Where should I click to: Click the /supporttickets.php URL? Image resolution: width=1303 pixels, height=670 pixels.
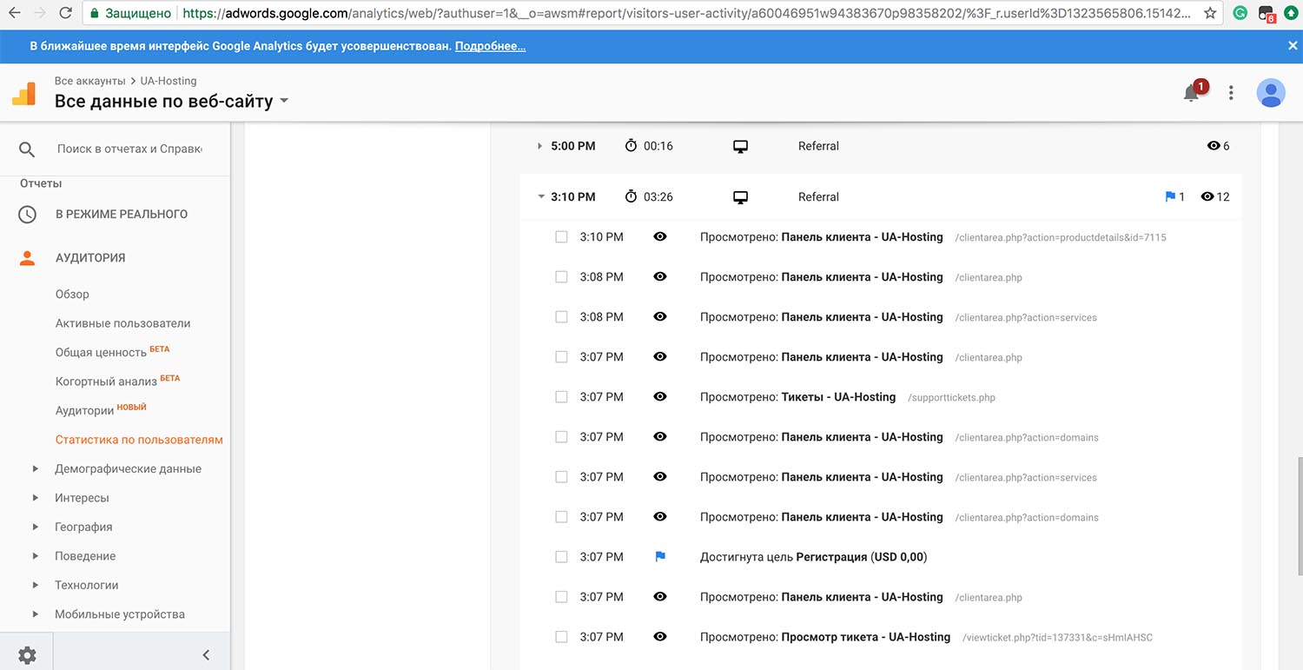[951, 398]
